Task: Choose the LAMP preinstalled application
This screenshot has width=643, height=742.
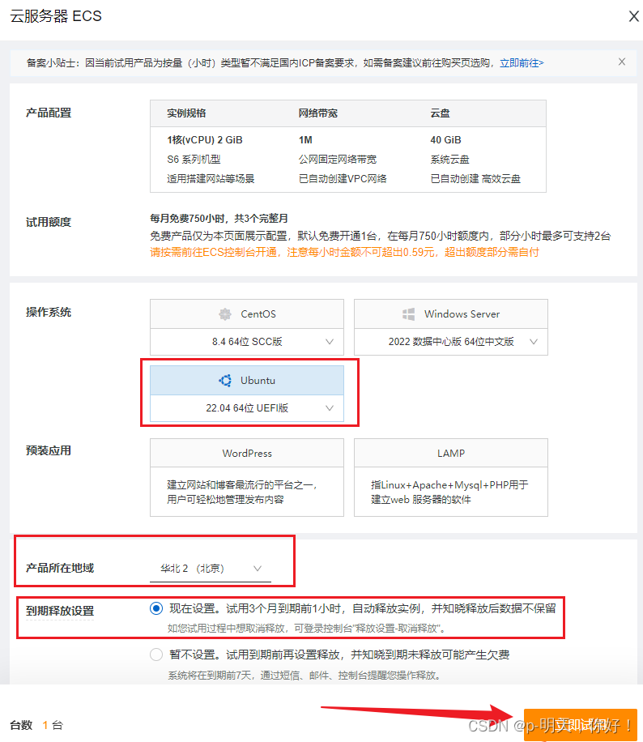Action: pos(451,477)
